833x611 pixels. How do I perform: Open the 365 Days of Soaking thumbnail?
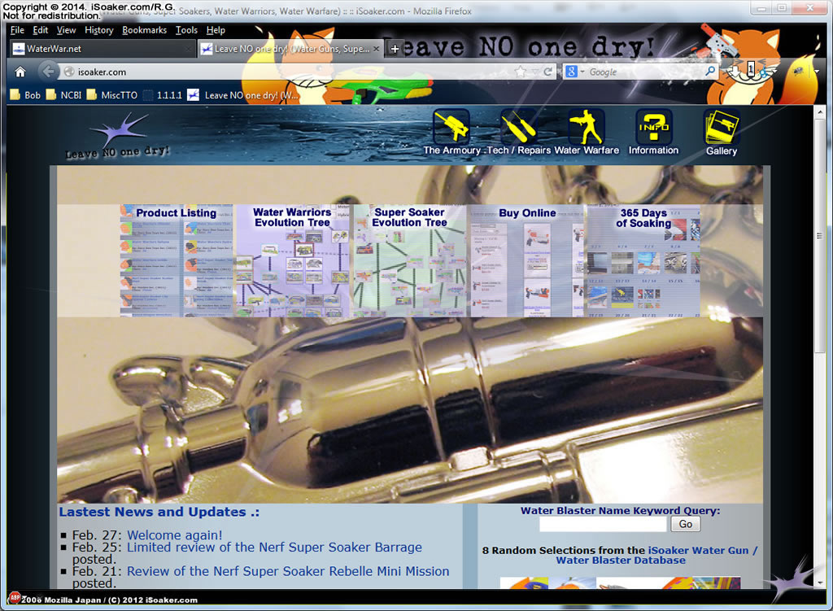coord(643,261)
